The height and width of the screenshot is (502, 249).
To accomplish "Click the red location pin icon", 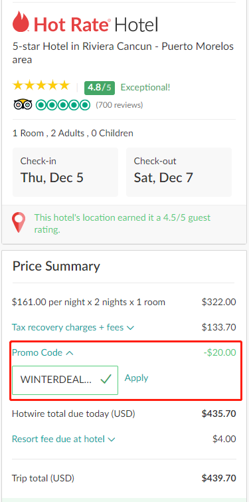I will point(19,223).
